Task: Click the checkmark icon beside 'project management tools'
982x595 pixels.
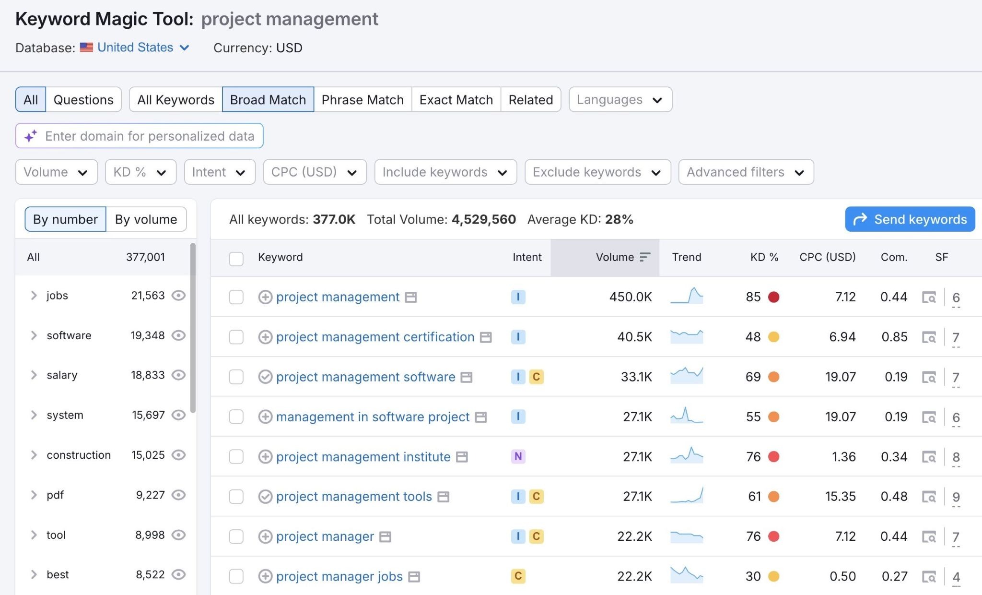Action: pos(265,496)
